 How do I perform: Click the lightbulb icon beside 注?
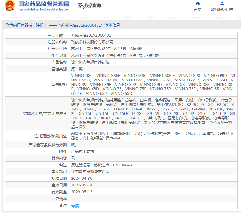61,205
